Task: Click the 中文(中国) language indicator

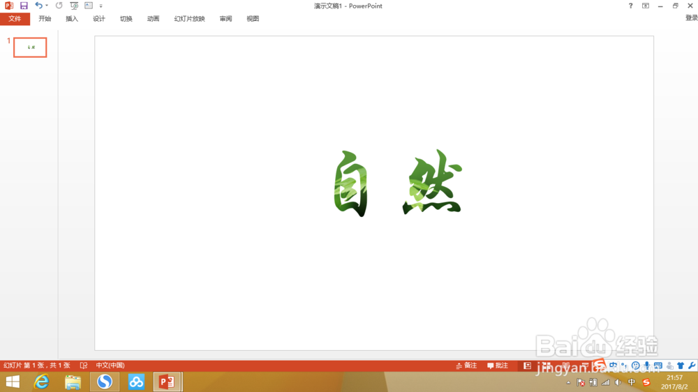Action: [110, 365]
